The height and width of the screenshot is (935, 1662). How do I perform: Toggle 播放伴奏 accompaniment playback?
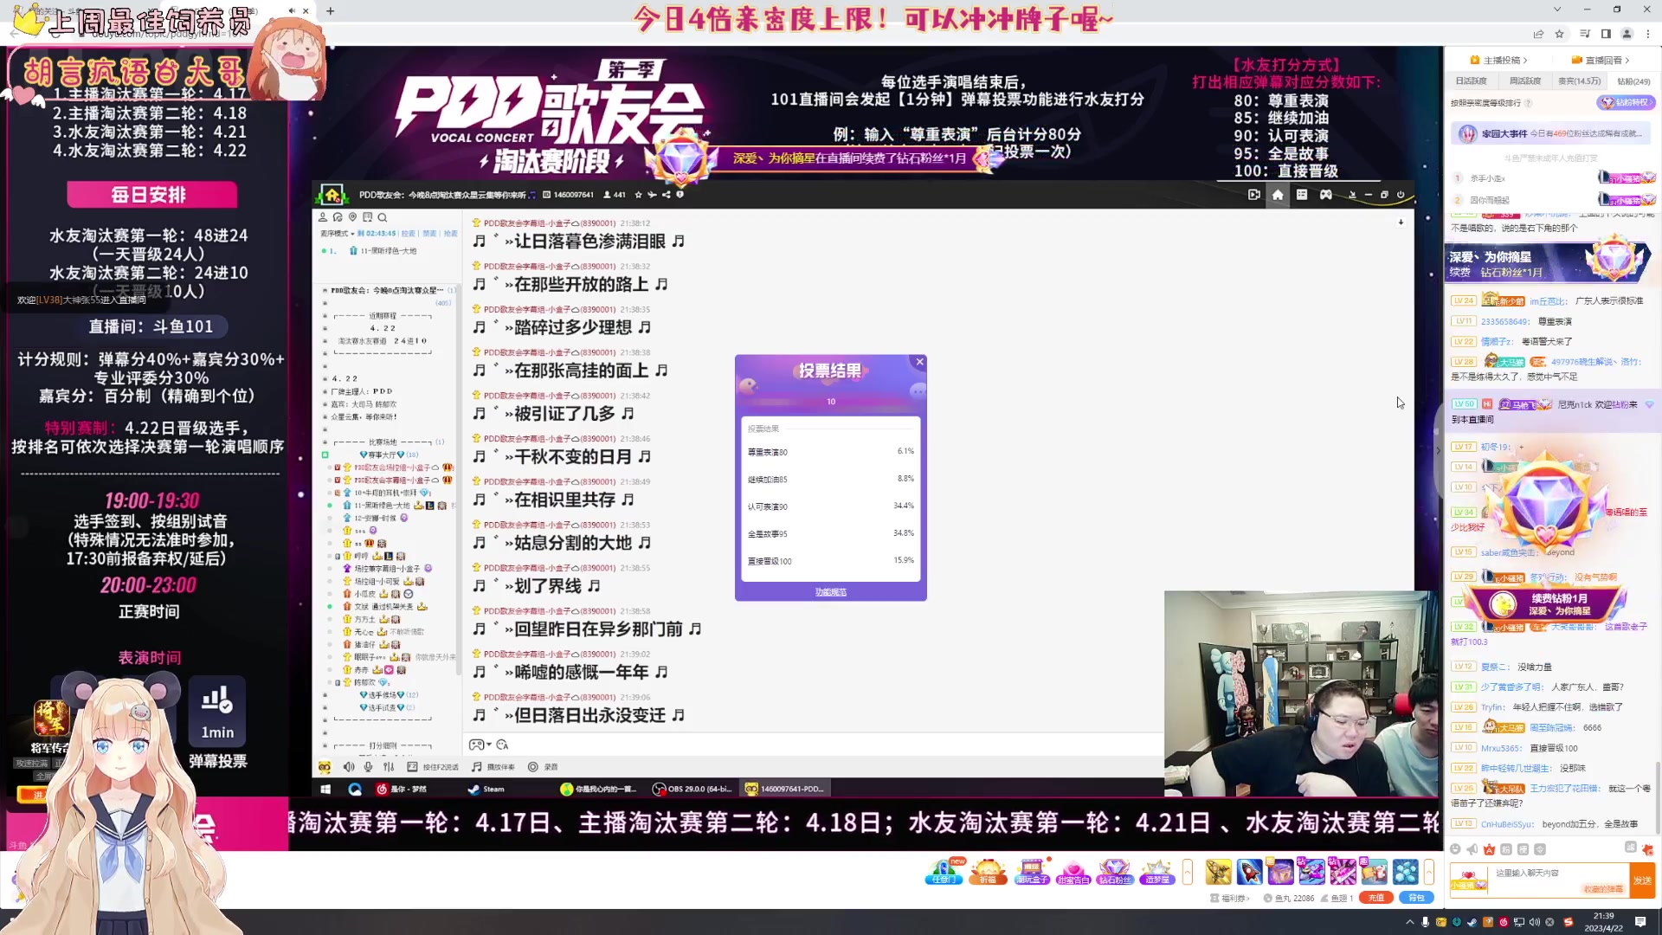tap(493, 767)
